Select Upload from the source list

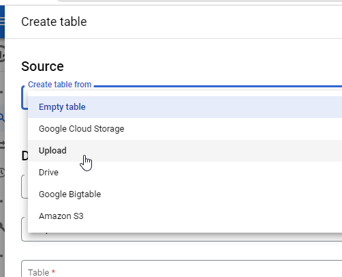click(x=185, y=151)
